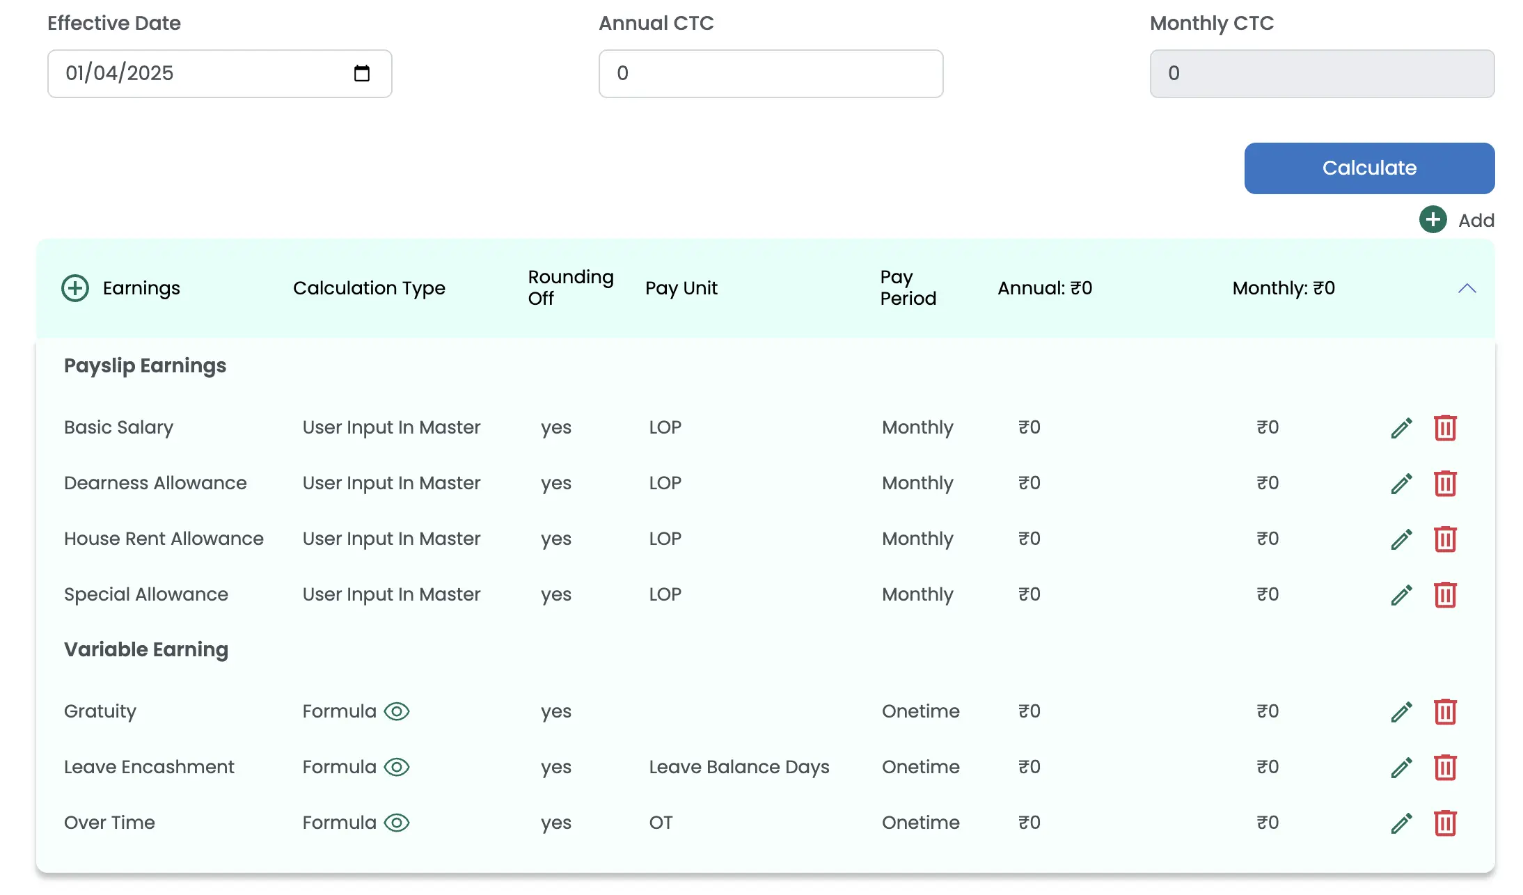Delete the Basic Salary earning
Viewport: 1523px width, 895px height.
[x=1445, y=427]
